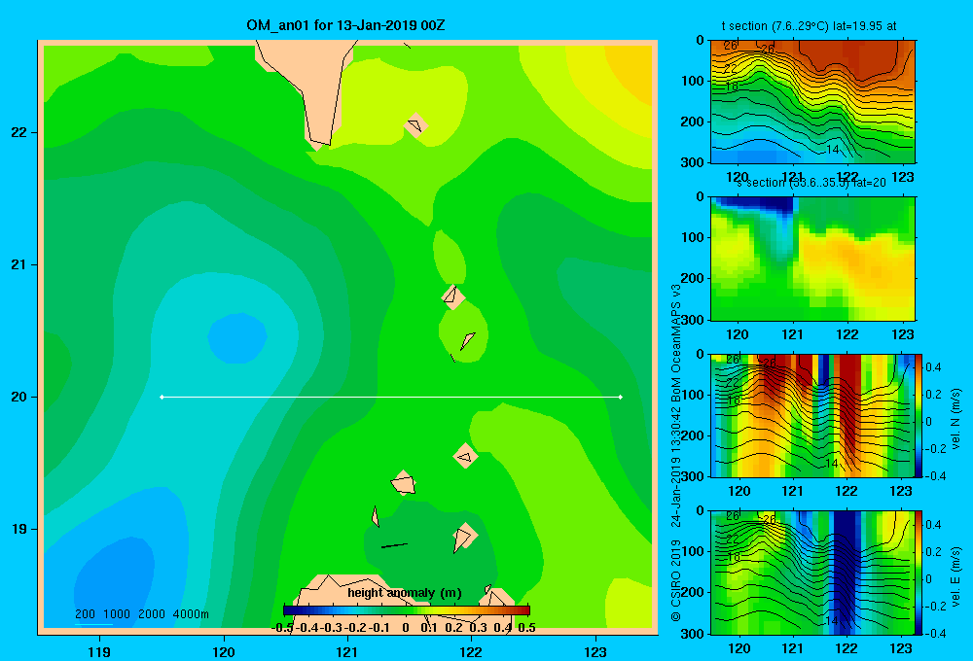
Task: Click longitude label 119 below the main map
Action: (99, 651)
